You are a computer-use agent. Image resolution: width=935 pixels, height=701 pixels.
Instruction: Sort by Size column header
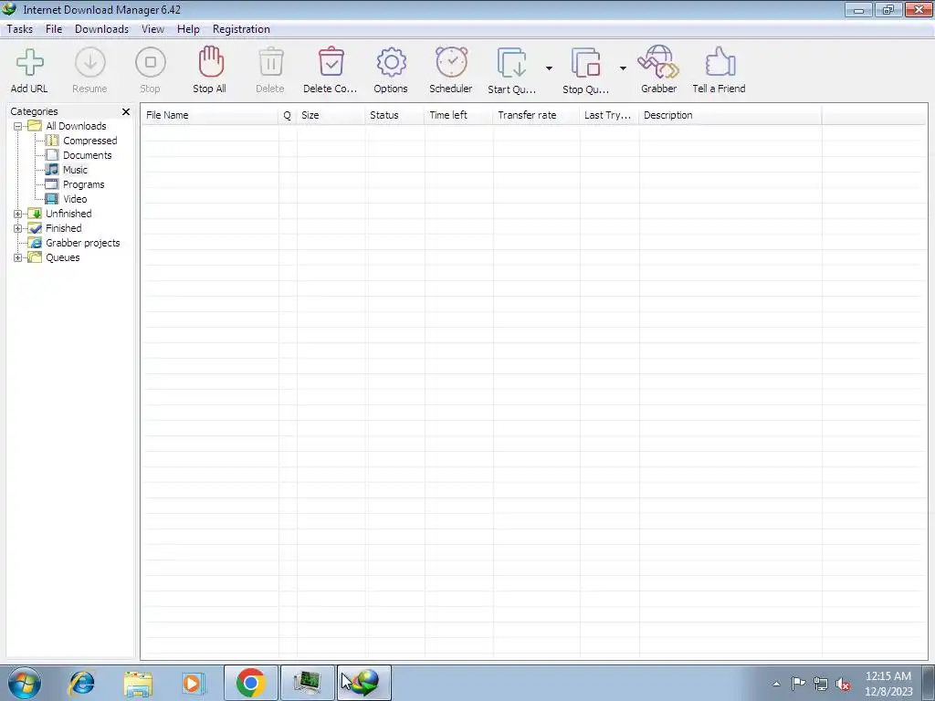[331, 115]
